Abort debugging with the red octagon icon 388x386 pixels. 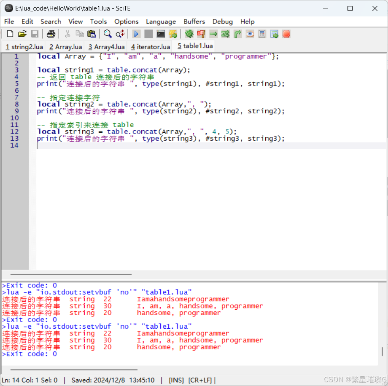coord(286,34)
